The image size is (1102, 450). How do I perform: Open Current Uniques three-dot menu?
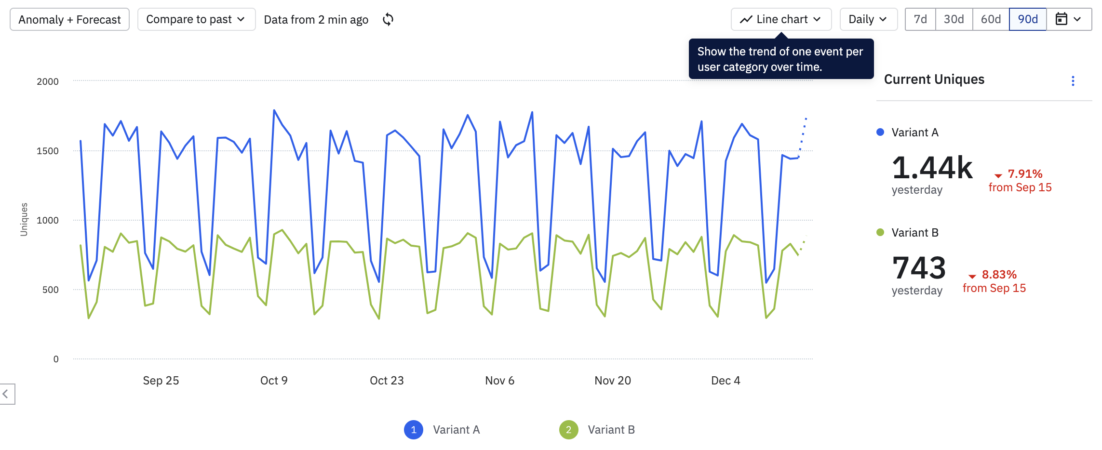coord(1073,81)
